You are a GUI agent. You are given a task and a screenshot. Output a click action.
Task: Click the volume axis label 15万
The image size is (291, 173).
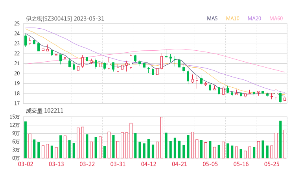point(15,117)
